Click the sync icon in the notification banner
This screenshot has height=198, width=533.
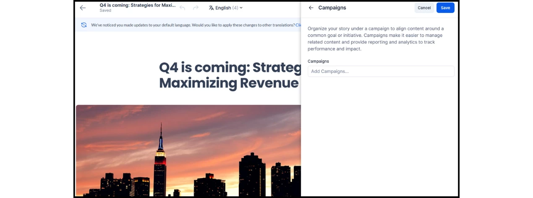pyautogui.click(x=84, y=25)
